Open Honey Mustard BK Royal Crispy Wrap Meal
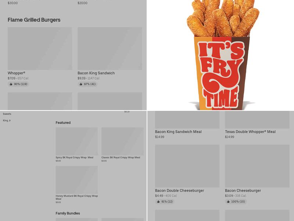Viewport: 294px width, 221px height. pos(77,197)
